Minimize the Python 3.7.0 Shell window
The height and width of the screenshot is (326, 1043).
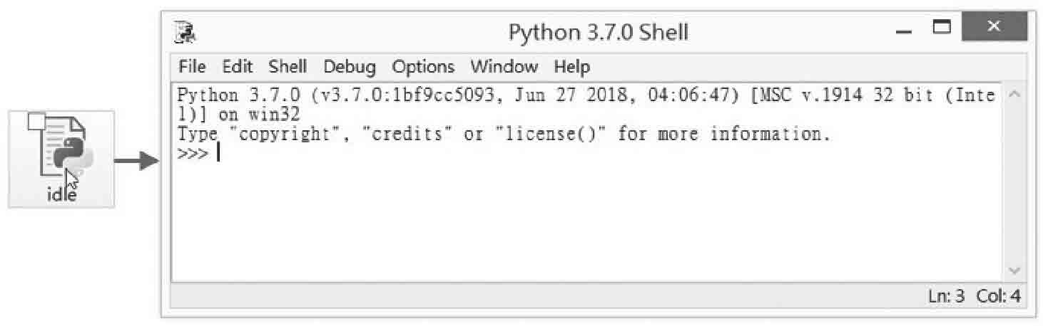[904, 31]
